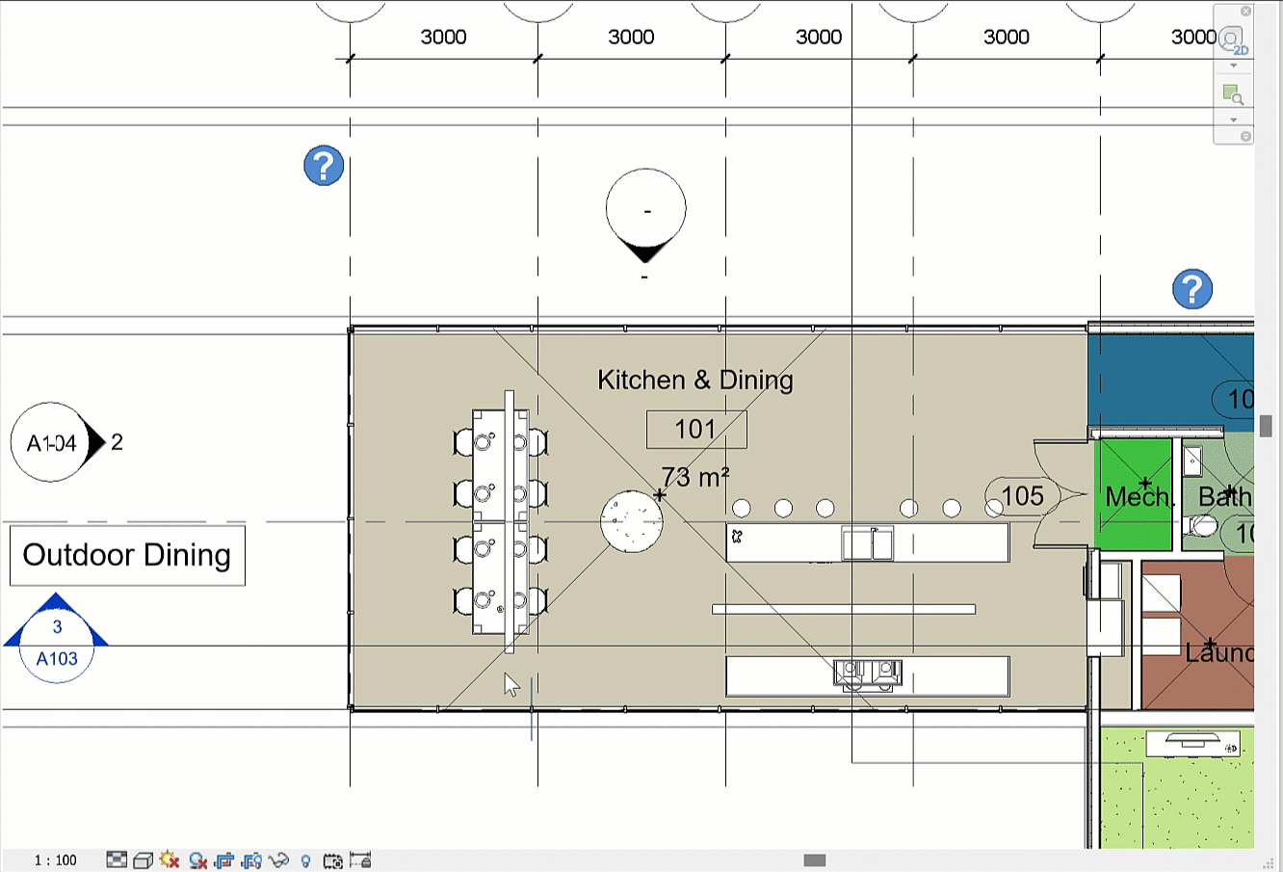Select the blue A103 callout marker

tap(57, 638)
